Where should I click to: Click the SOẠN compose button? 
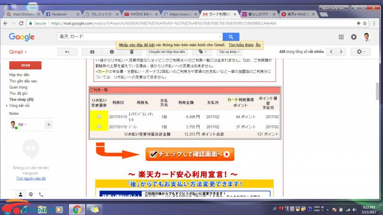25,65
